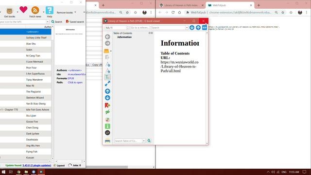Click blue rectangle icon in viewer toolbar
Viewport: 311px width, 175px height.
(205, 28)
